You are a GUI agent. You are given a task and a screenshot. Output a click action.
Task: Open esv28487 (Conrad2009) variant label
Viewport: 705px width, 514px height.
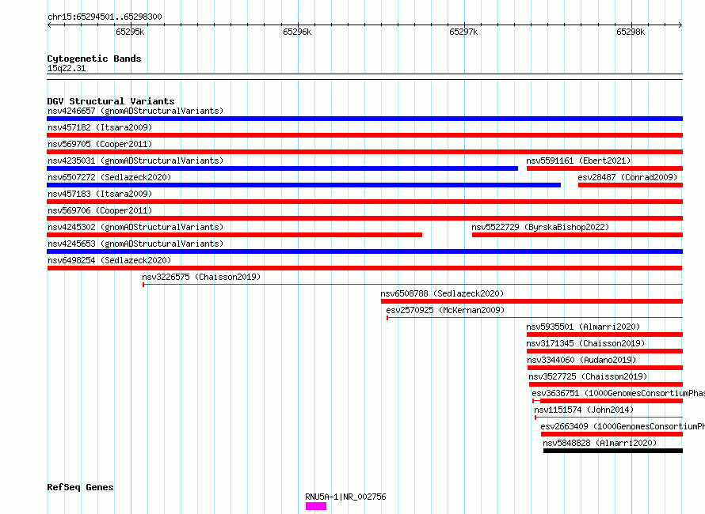627,177
